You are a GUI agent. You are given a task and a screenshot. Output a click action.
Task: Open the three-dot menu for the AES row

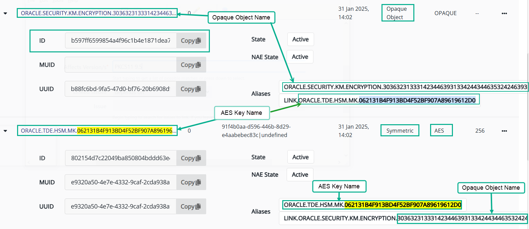(504, 131)
